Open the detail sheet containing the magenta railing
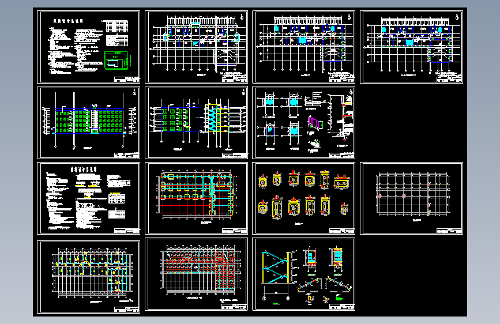500x324 pixels. tap(303, 122)
